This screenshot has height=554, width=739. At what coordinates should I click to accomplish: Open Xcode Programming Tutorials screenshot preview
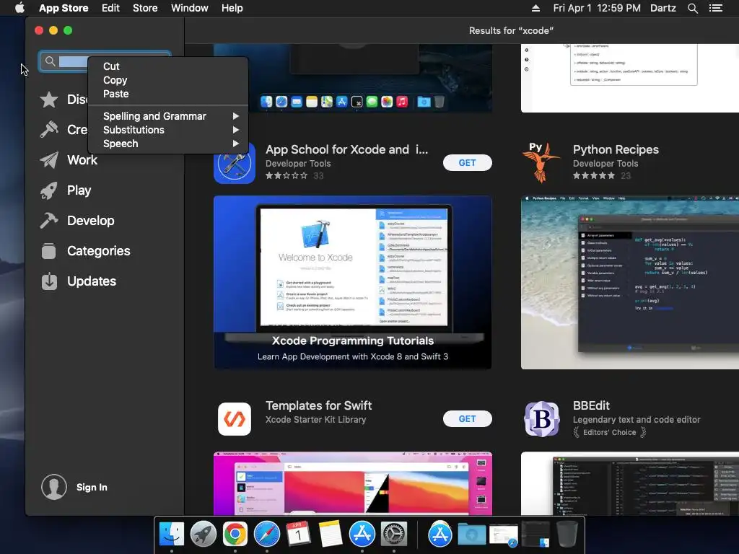pyautogui.click(x=352, y=282)
